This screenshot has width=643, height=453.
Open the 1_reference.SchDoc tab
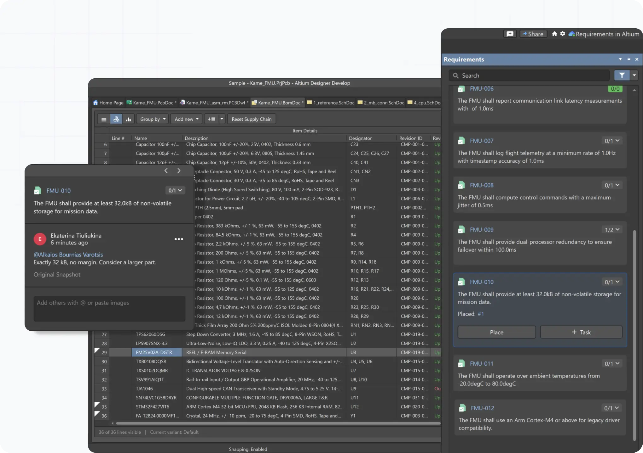pos(331,103)
